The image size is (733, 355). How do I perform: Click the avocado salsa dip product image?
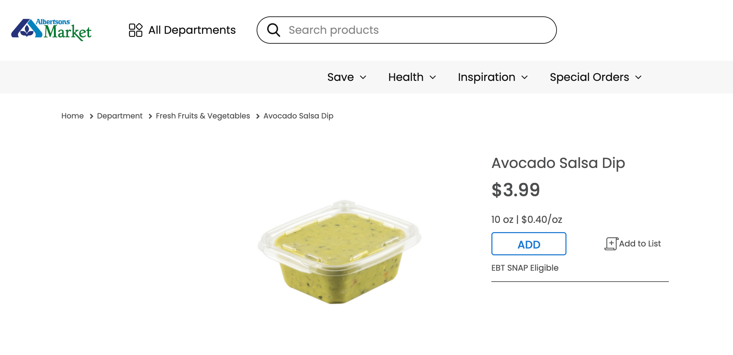point(340,252)
